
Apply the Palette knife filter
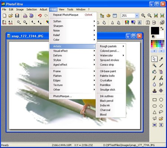111,76
